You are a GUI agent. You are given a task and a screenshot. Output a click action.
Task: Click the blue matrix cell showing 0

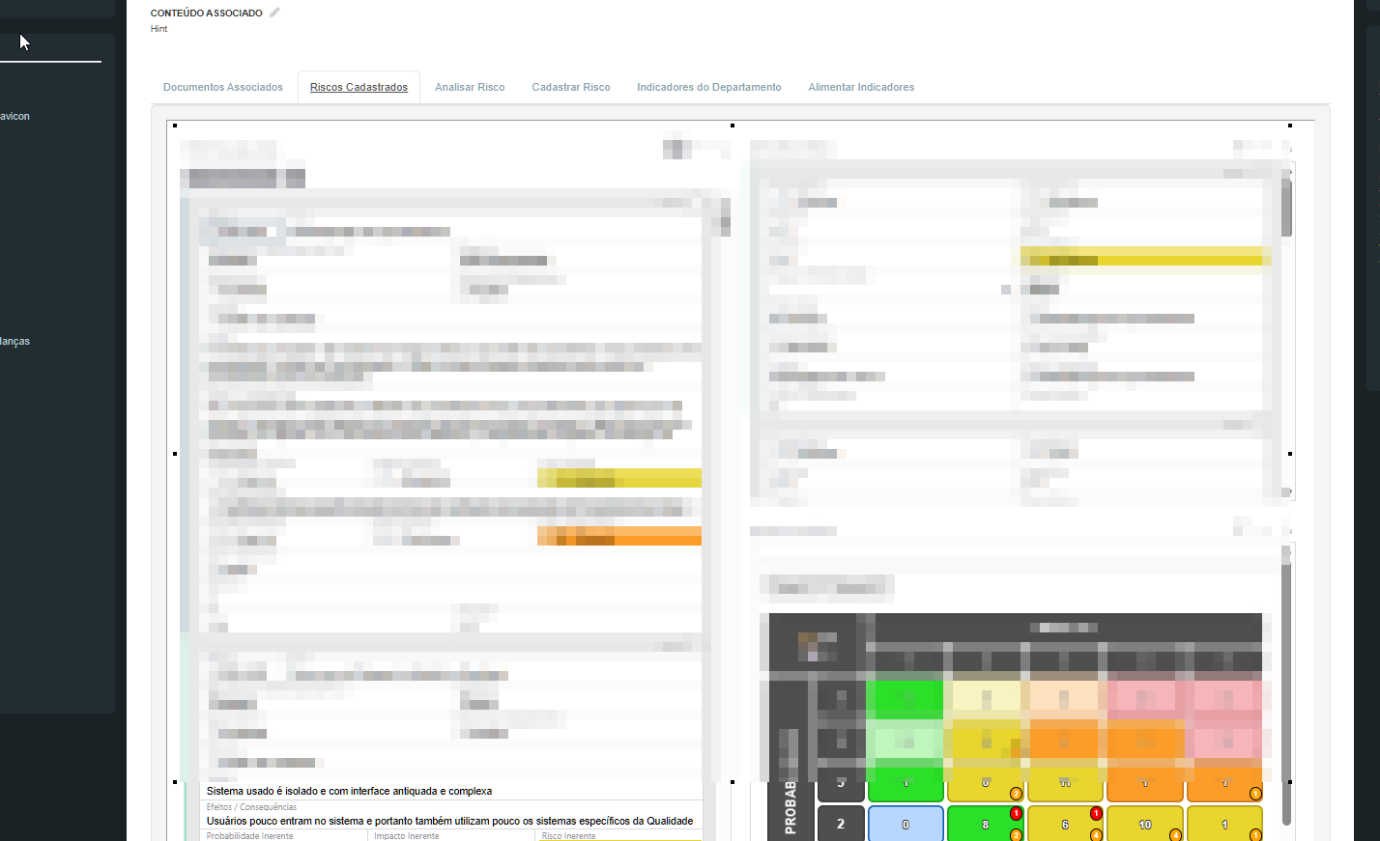[906, 825]
